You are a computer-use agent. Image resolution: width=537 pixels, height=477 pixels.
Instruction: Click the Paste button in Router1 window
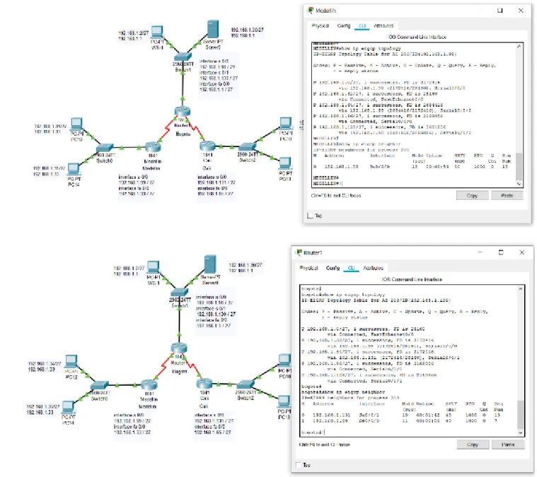pos(508,444)
